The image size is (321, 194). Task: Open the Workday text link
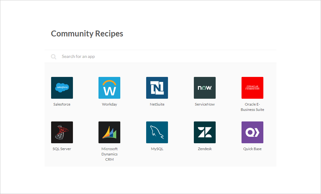109,104
